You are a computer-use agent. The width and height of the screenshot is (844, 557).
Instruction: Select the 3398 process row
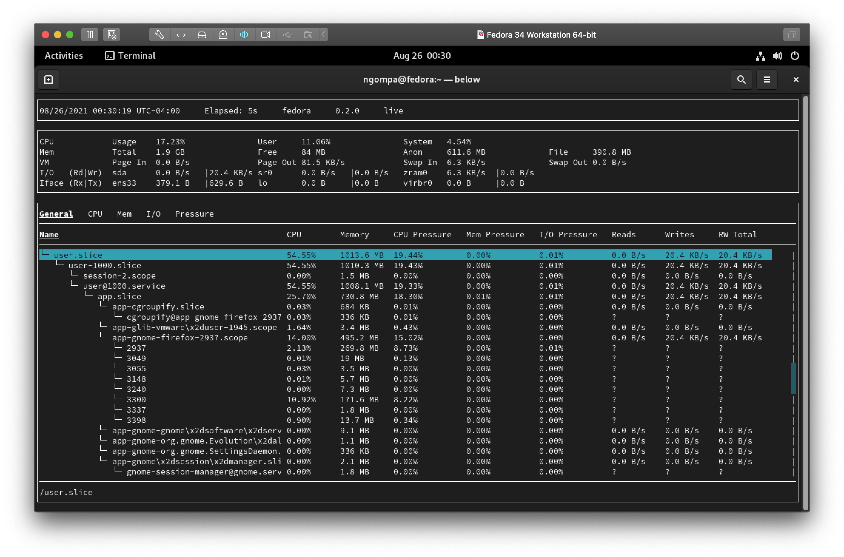(405, 420)
